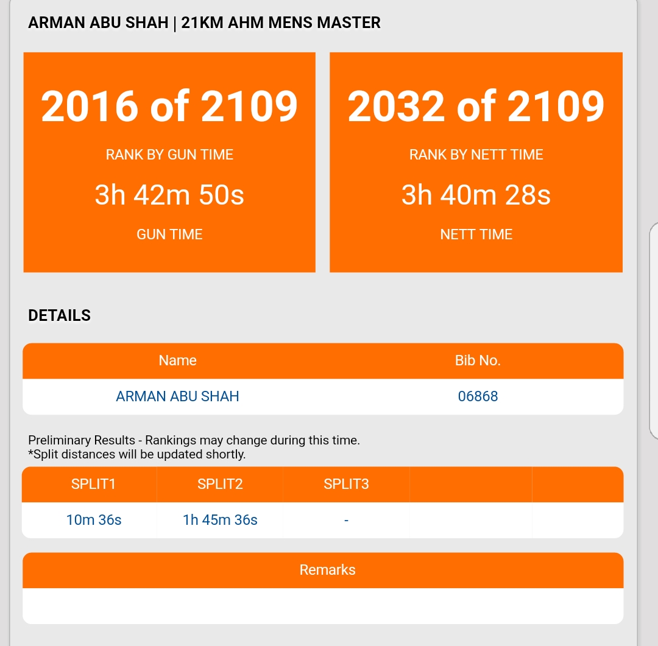Click bib number 06868
Screen dimensions: 658x646
478,396
